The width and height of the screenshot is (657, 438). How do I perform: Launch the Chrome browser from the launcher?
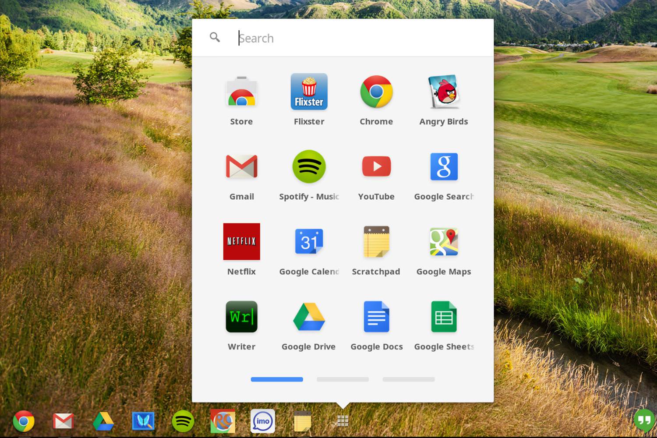376,92
